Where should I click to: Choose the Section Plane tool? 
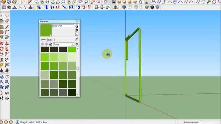tap(7, 99)
